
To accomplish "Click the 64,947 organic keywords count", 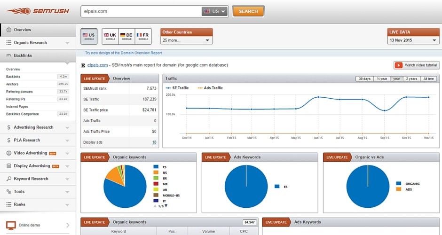I will (250, 222).
